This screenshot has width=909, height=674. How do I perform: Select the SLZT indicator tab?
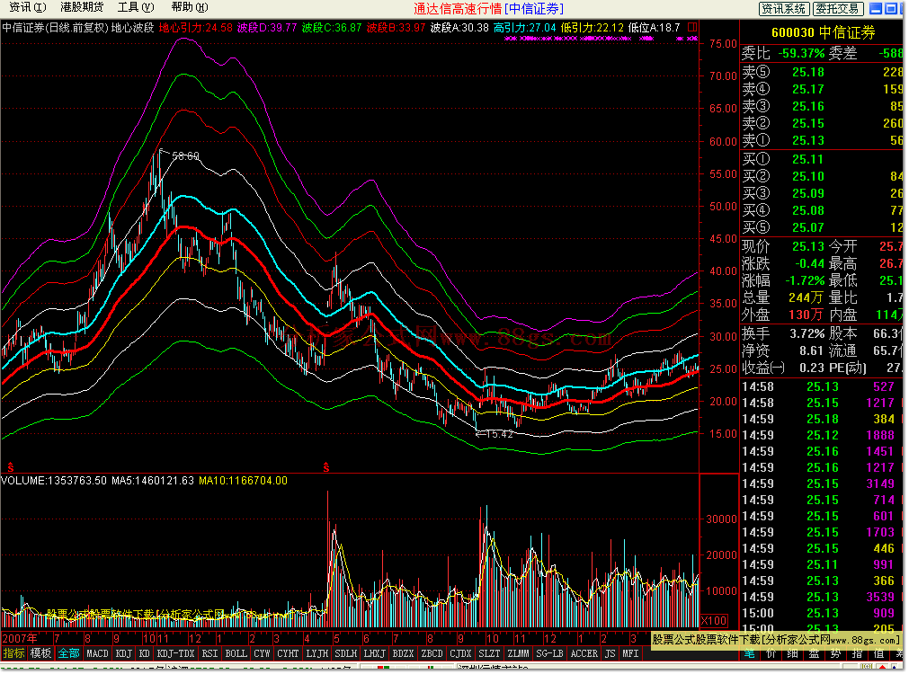tap(489, 653)
